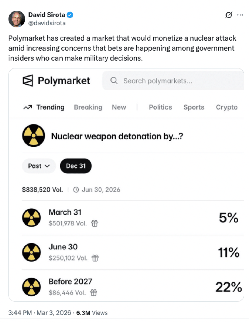The image size is (249, 323).
Task: Click the Polymarket logo icon
Action: 28,81
